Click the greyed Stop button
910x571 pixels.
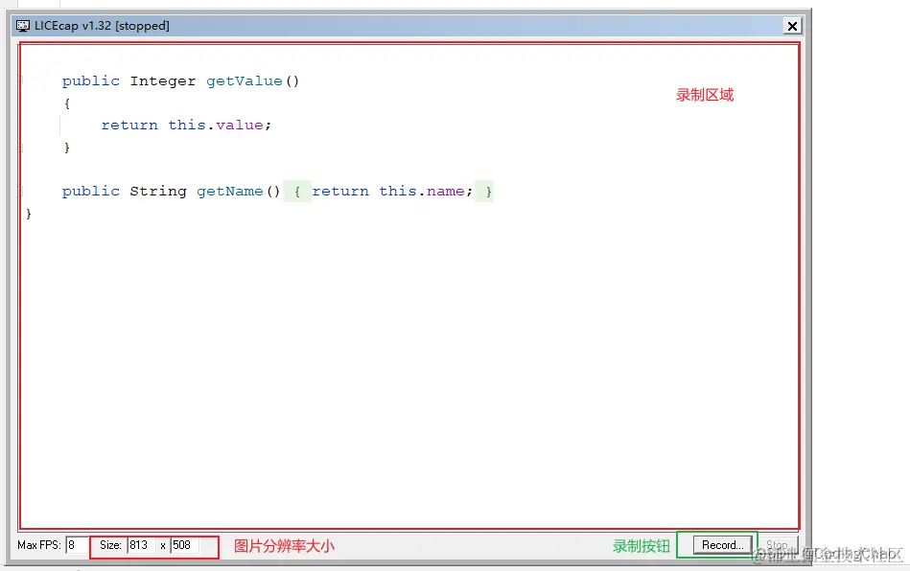point(779,545)
